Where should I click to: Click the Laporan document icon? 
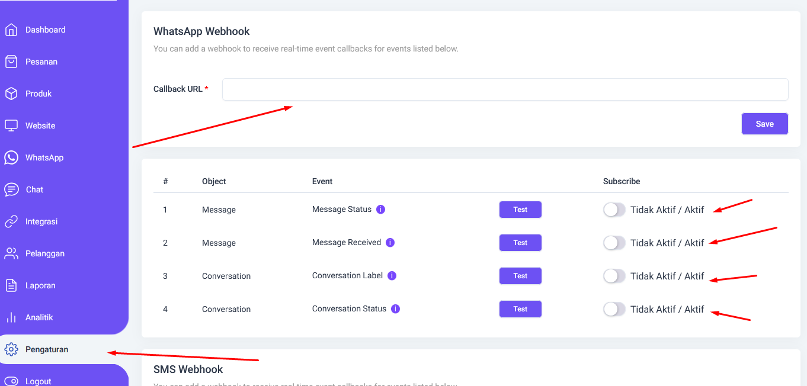coord(11,285)
